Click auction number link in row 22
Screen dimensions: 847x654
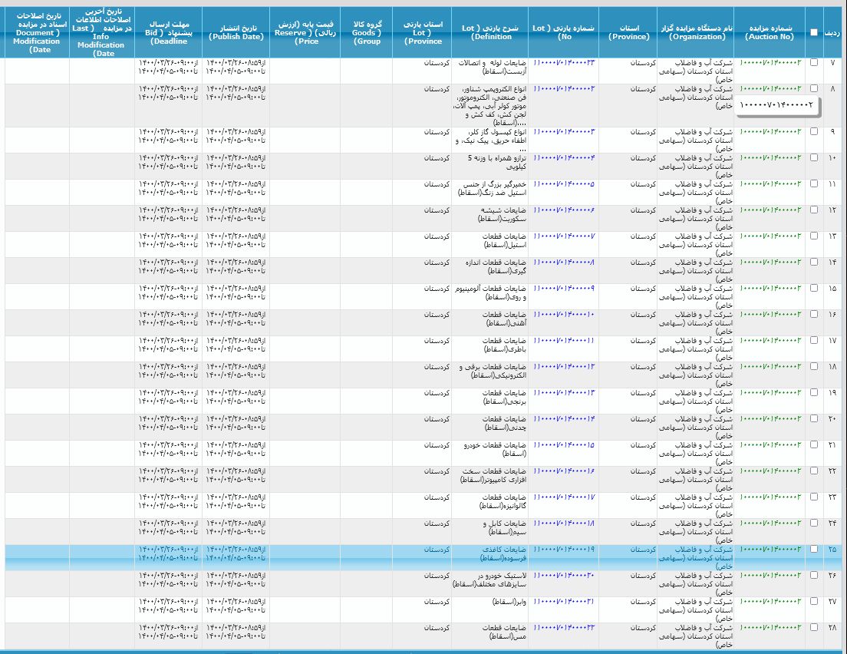point(770,471)
